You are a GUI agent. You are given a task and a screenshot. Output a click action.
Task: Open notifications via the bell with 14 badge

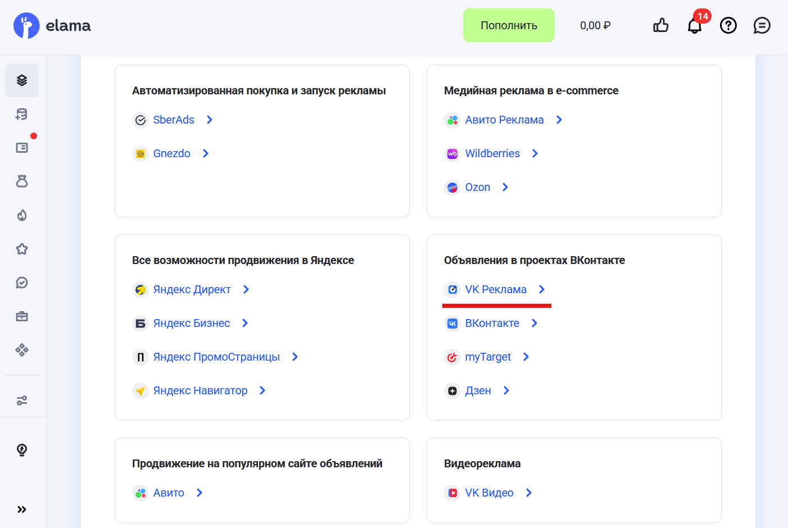click(695, 25)
